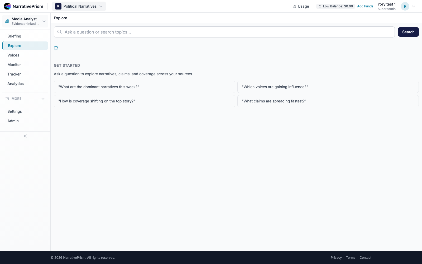This screenshot has height=264, width=422.
Task: Navigate to the Analytics section
Action: (15, 83)
